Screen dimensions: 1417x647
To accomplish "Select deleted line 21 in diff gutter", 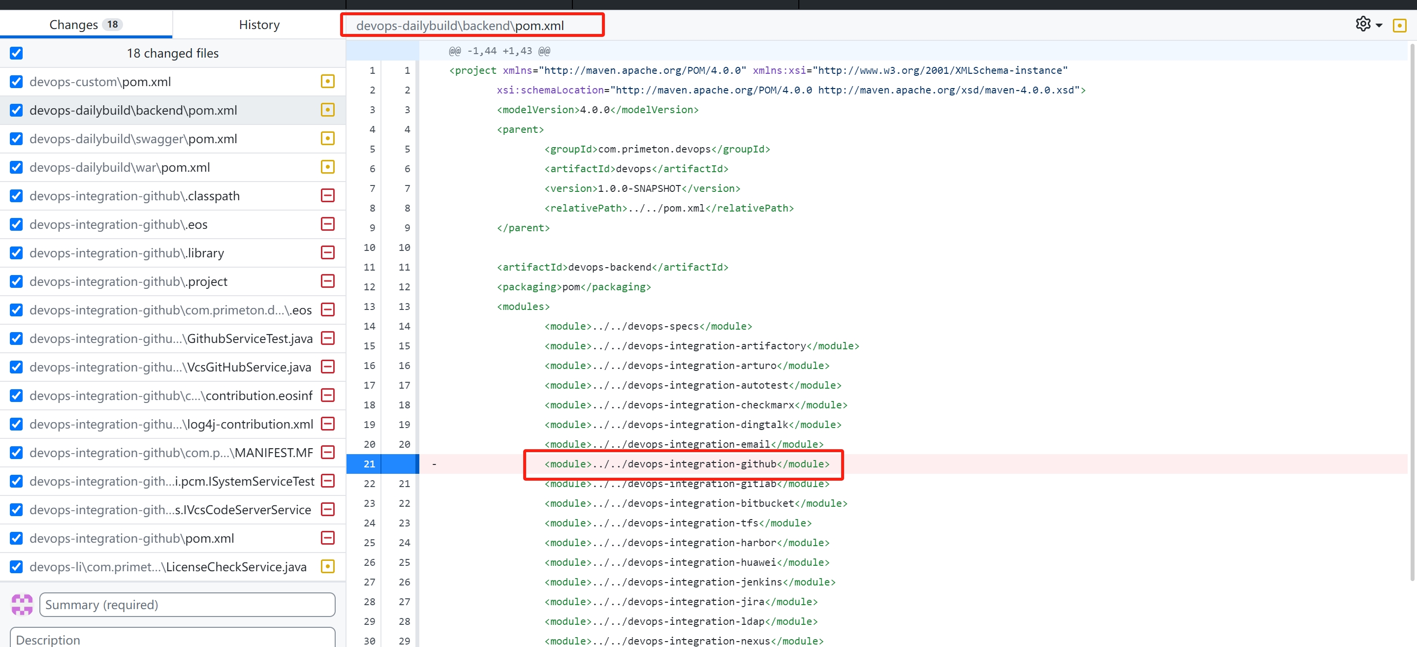I will coord(369,464).
